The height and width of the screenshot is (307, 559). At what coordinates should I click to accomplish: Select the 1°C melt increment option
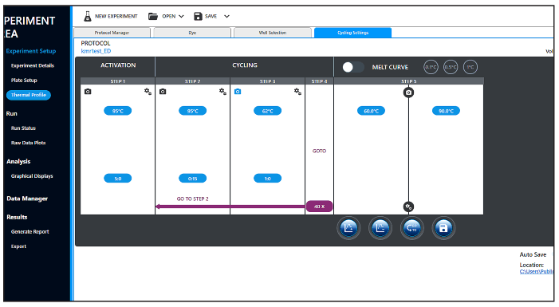pyautogui.click(x=470, y=67)
